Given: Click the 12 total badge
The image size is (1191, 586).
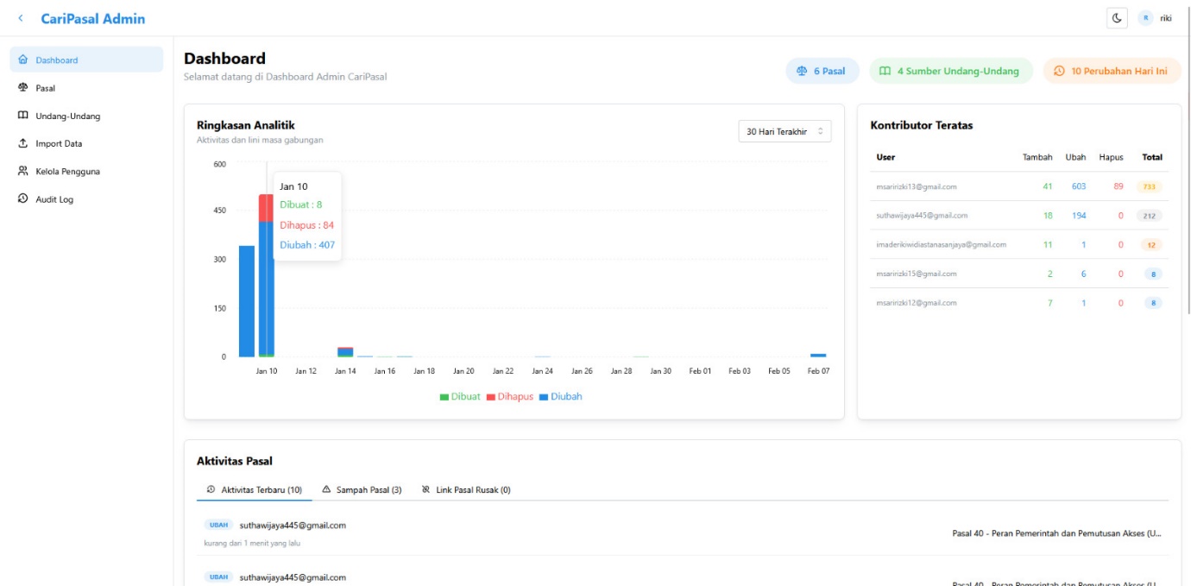Looking at the screenshot, I should pyautogui.click(x=1151, y=244).
